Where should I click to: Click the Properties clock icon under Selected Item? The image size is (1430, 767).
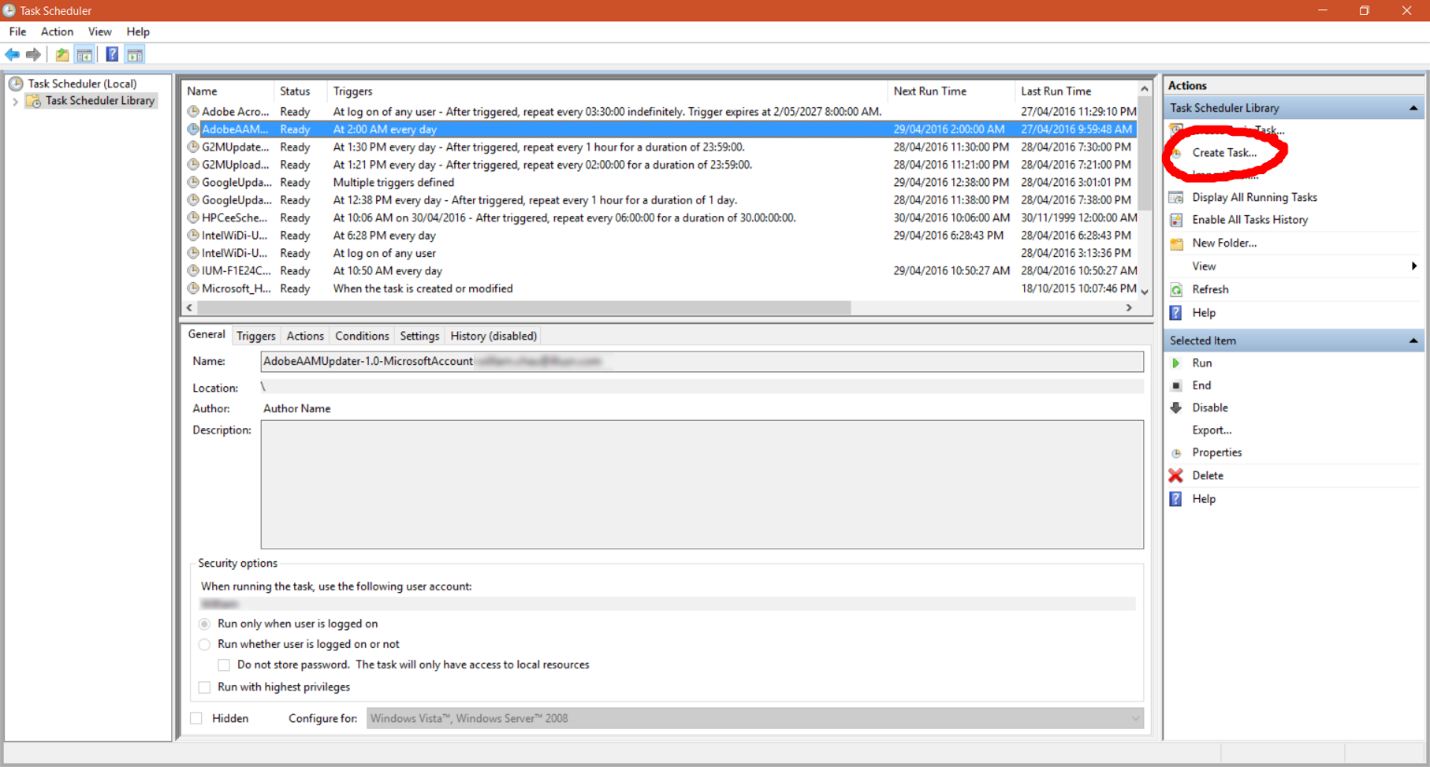pos(1177,452)
